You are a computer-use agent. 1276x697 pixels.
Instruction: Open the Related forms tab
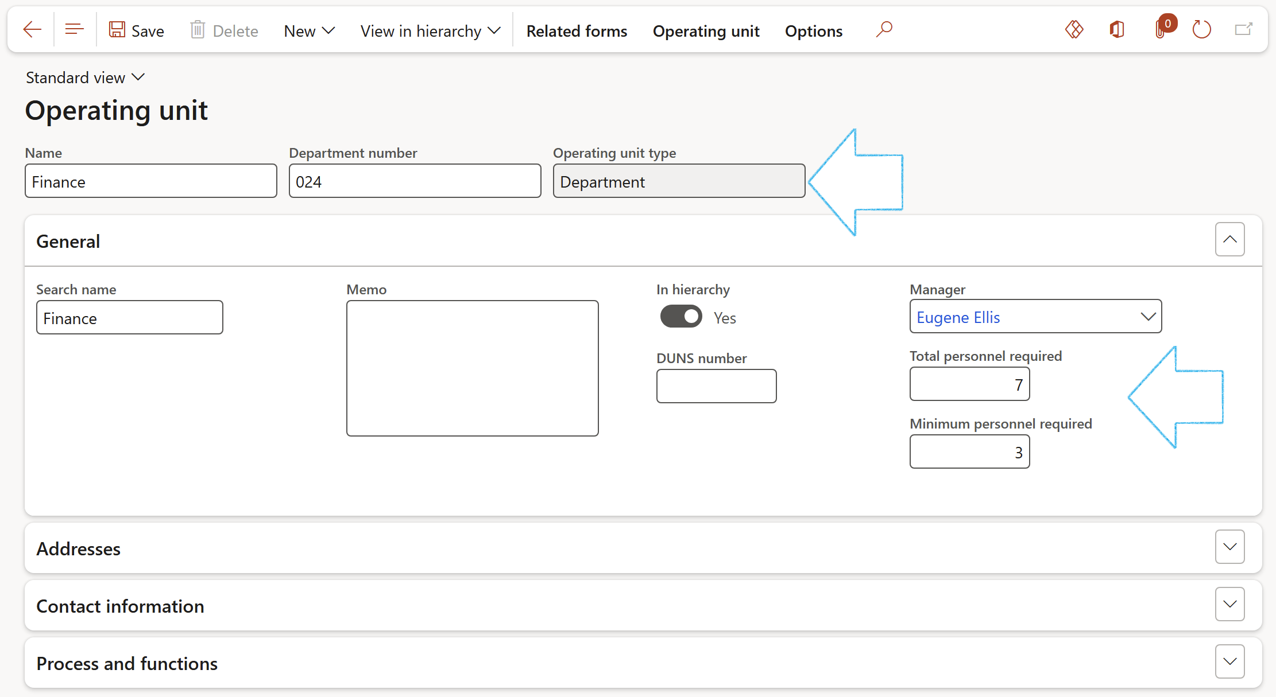click(577, 30)
